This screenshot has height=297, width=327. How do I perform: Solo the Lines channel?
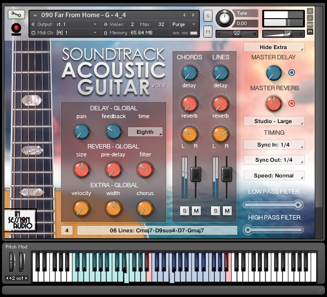tap(216, 211)
